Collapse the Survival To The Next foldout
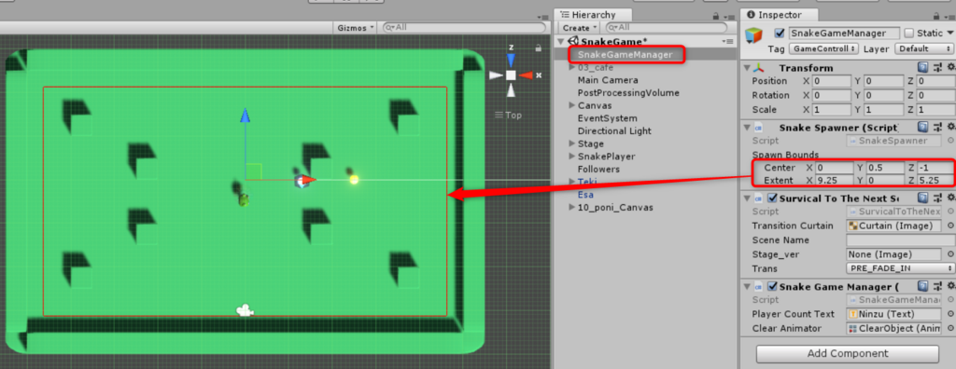 pyautogui.click(x=747, y=198)
